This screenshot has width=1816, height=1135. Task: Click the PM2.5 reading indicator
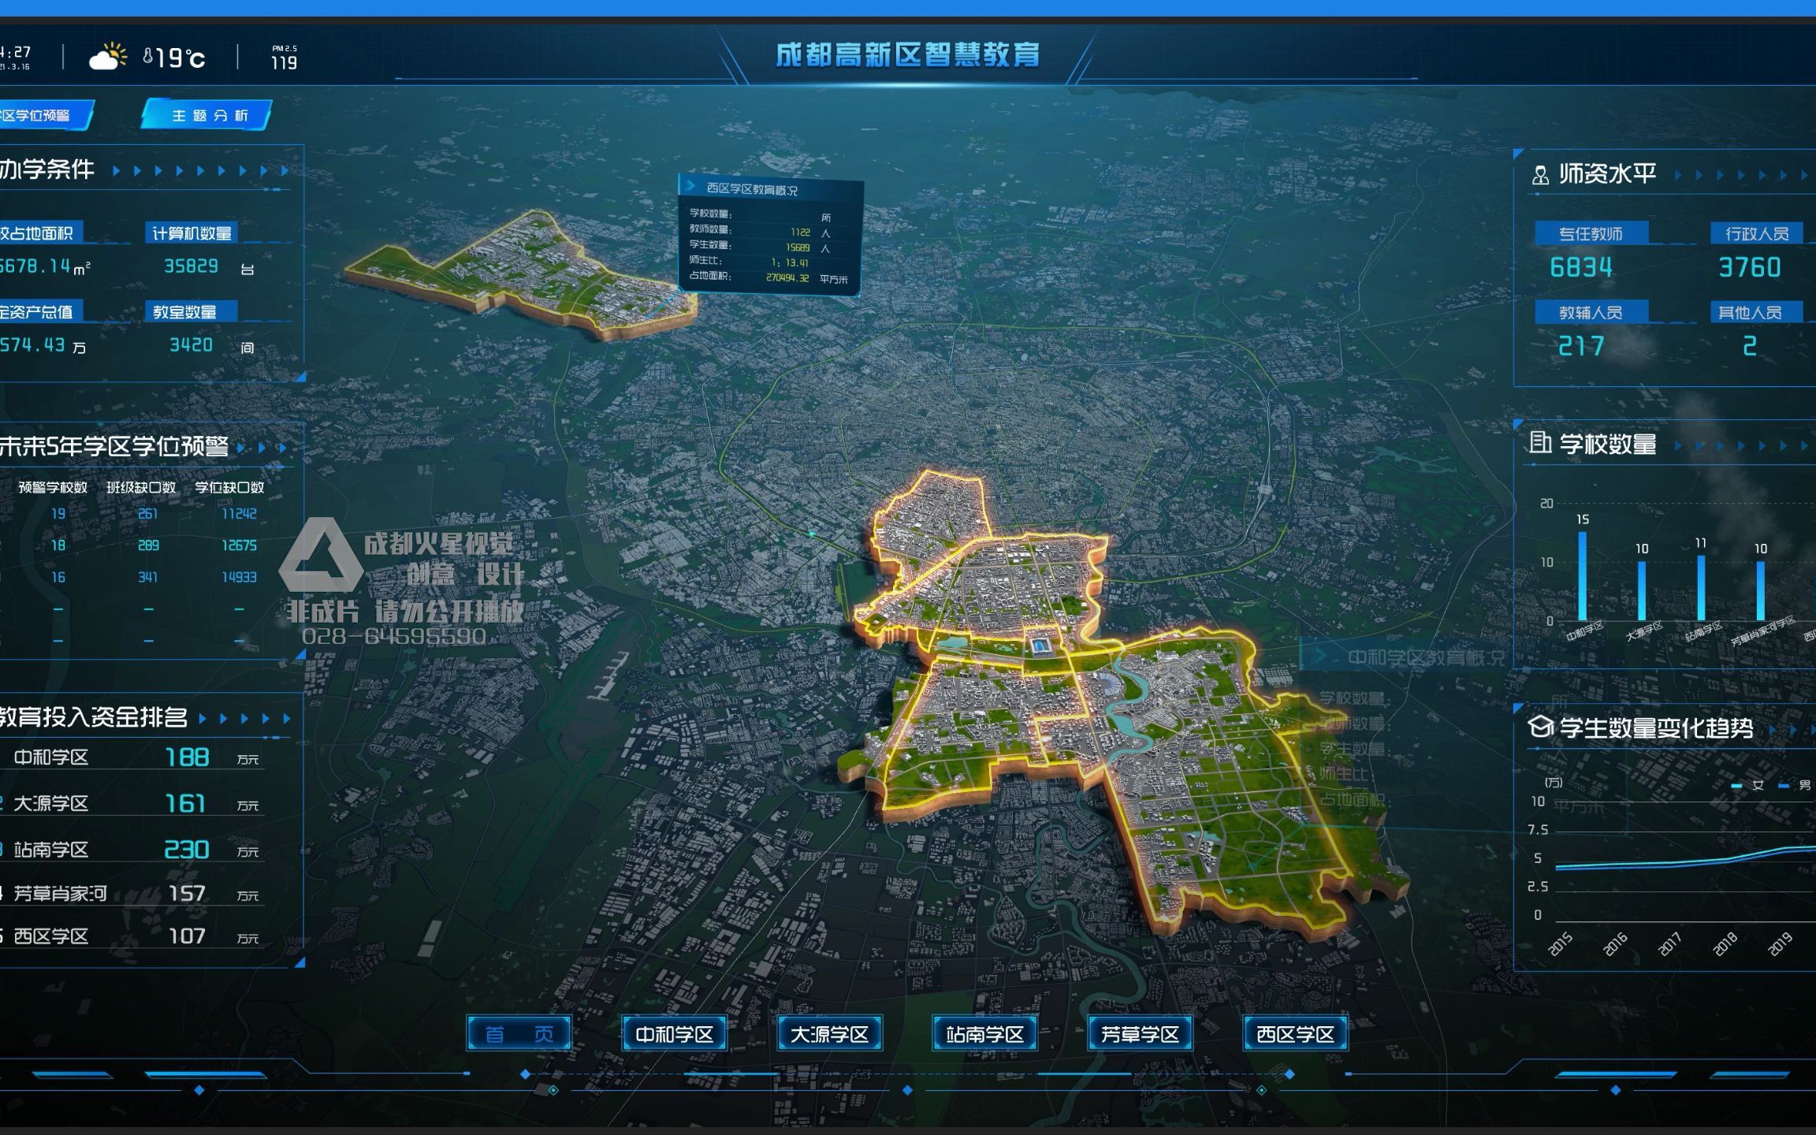(x=284, y=58)
